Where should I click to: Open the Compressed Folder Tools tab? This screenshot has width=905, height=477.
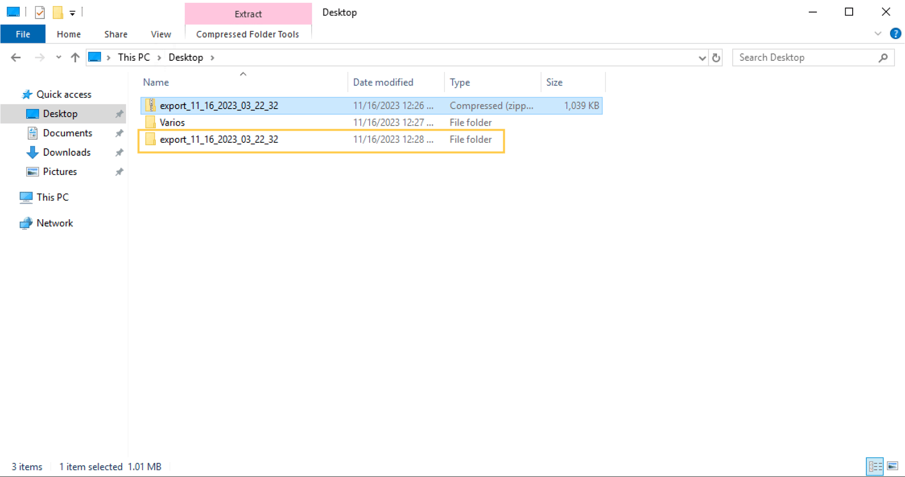click(x=247, y=34)
